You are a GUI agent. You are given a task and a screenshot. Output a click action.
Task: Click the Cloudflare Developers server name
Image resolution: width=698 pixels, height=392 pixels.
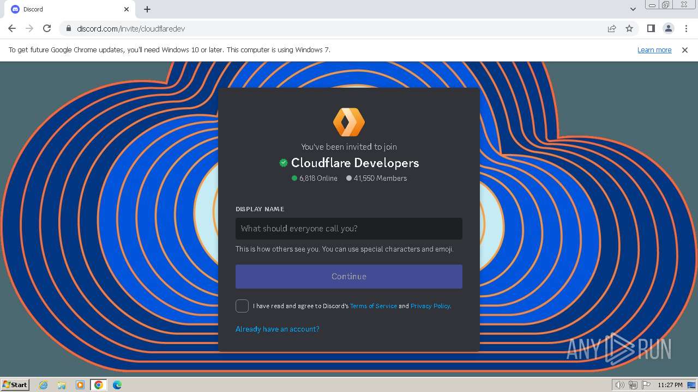[x=355, y=163]
